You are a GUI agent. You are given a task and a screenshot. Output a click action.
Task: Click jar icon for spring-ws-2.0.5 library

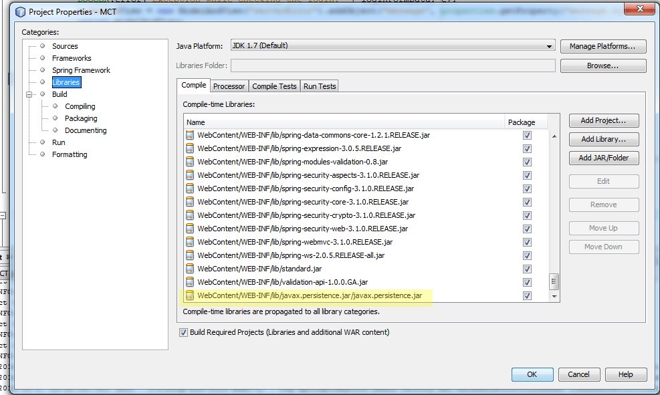point(190,255)
